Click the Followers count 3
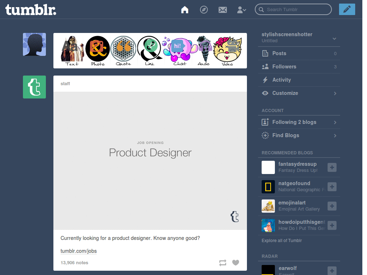367x275 pixels. pyautogui.click(x=335, y=67)
